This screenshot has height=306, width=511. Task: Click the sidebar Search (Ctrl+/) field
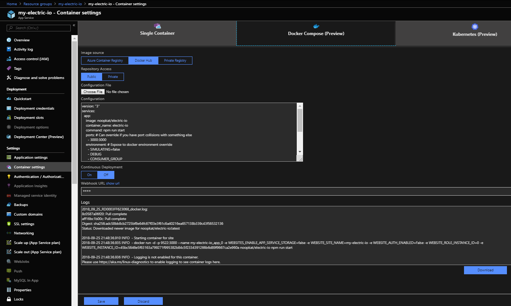[x=38, y=28]
